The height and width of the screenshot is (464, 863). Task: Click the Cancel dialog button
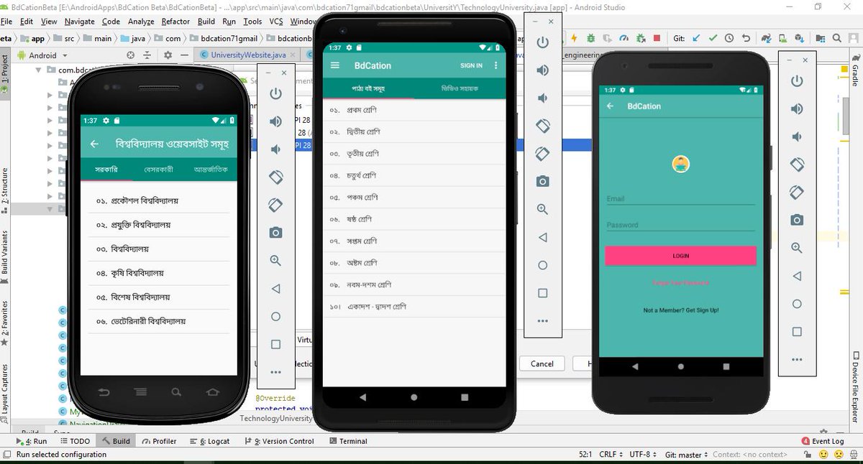pos(542,363)
